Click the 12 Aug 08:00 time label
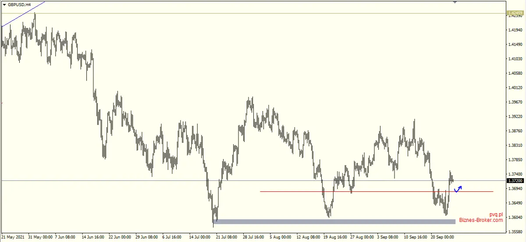 [308, 237]
